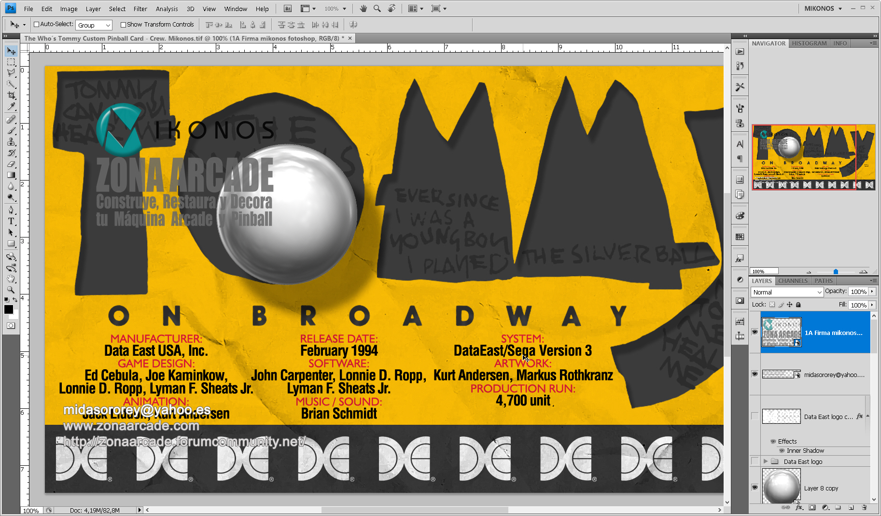Click the Navigator zoom slider handle
This screenshot has height=516, width=881.
(x=836, y=272)
